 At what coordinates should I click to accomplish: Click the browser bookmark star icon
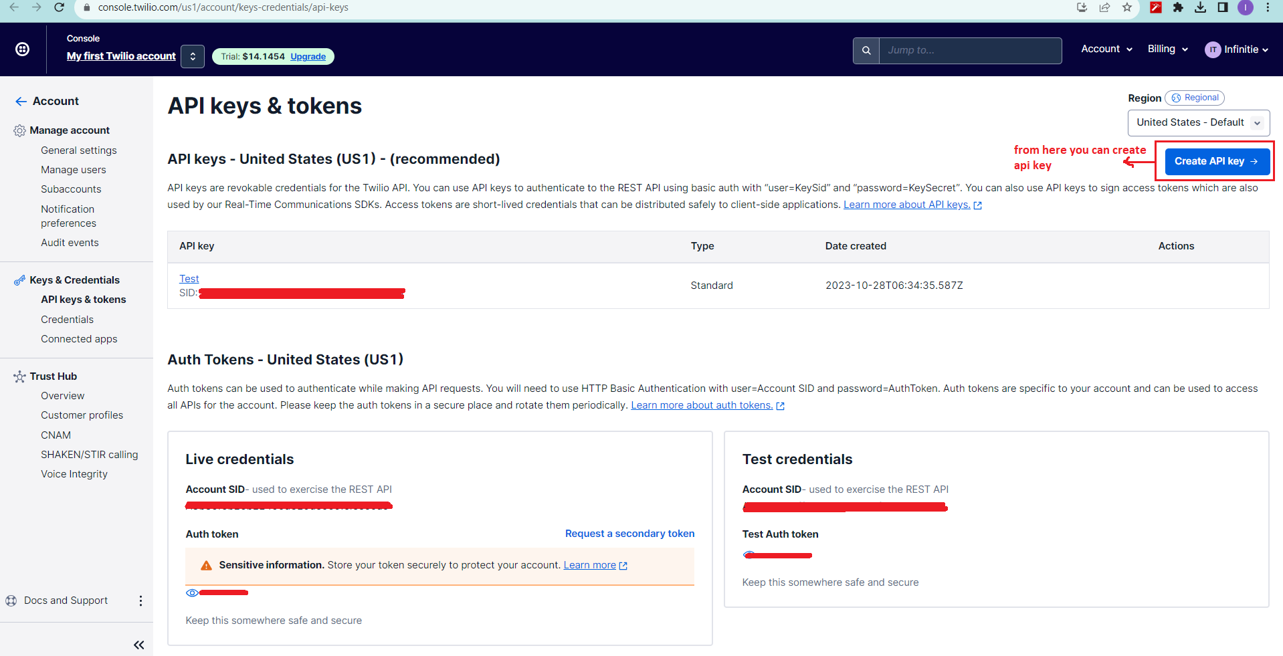[x=1127, y=7]
